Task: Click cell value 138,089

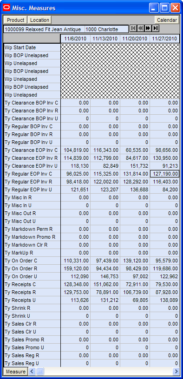Action: click(164, 300)
